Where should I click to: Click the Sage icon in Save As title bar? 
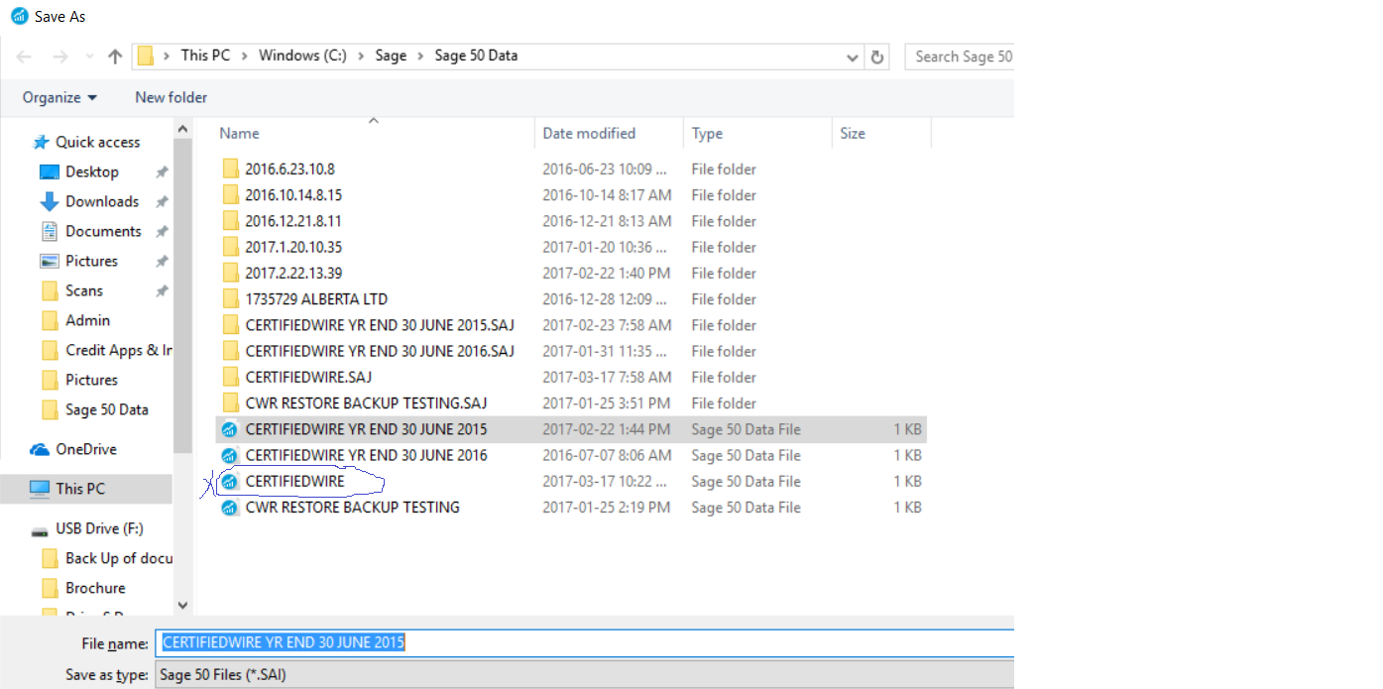19,16
